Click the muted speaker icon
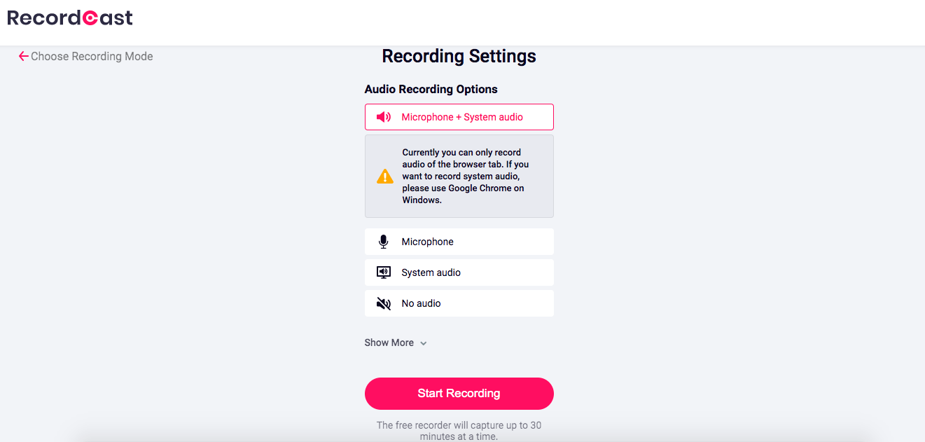 [384, 303]
